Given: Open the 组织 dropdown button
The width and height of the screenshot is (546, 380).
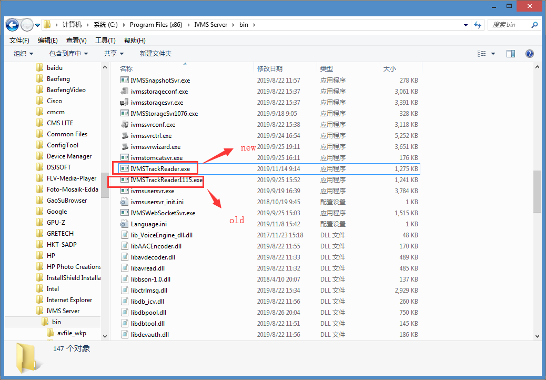Looking at the screenshot, I should point(23,54).
